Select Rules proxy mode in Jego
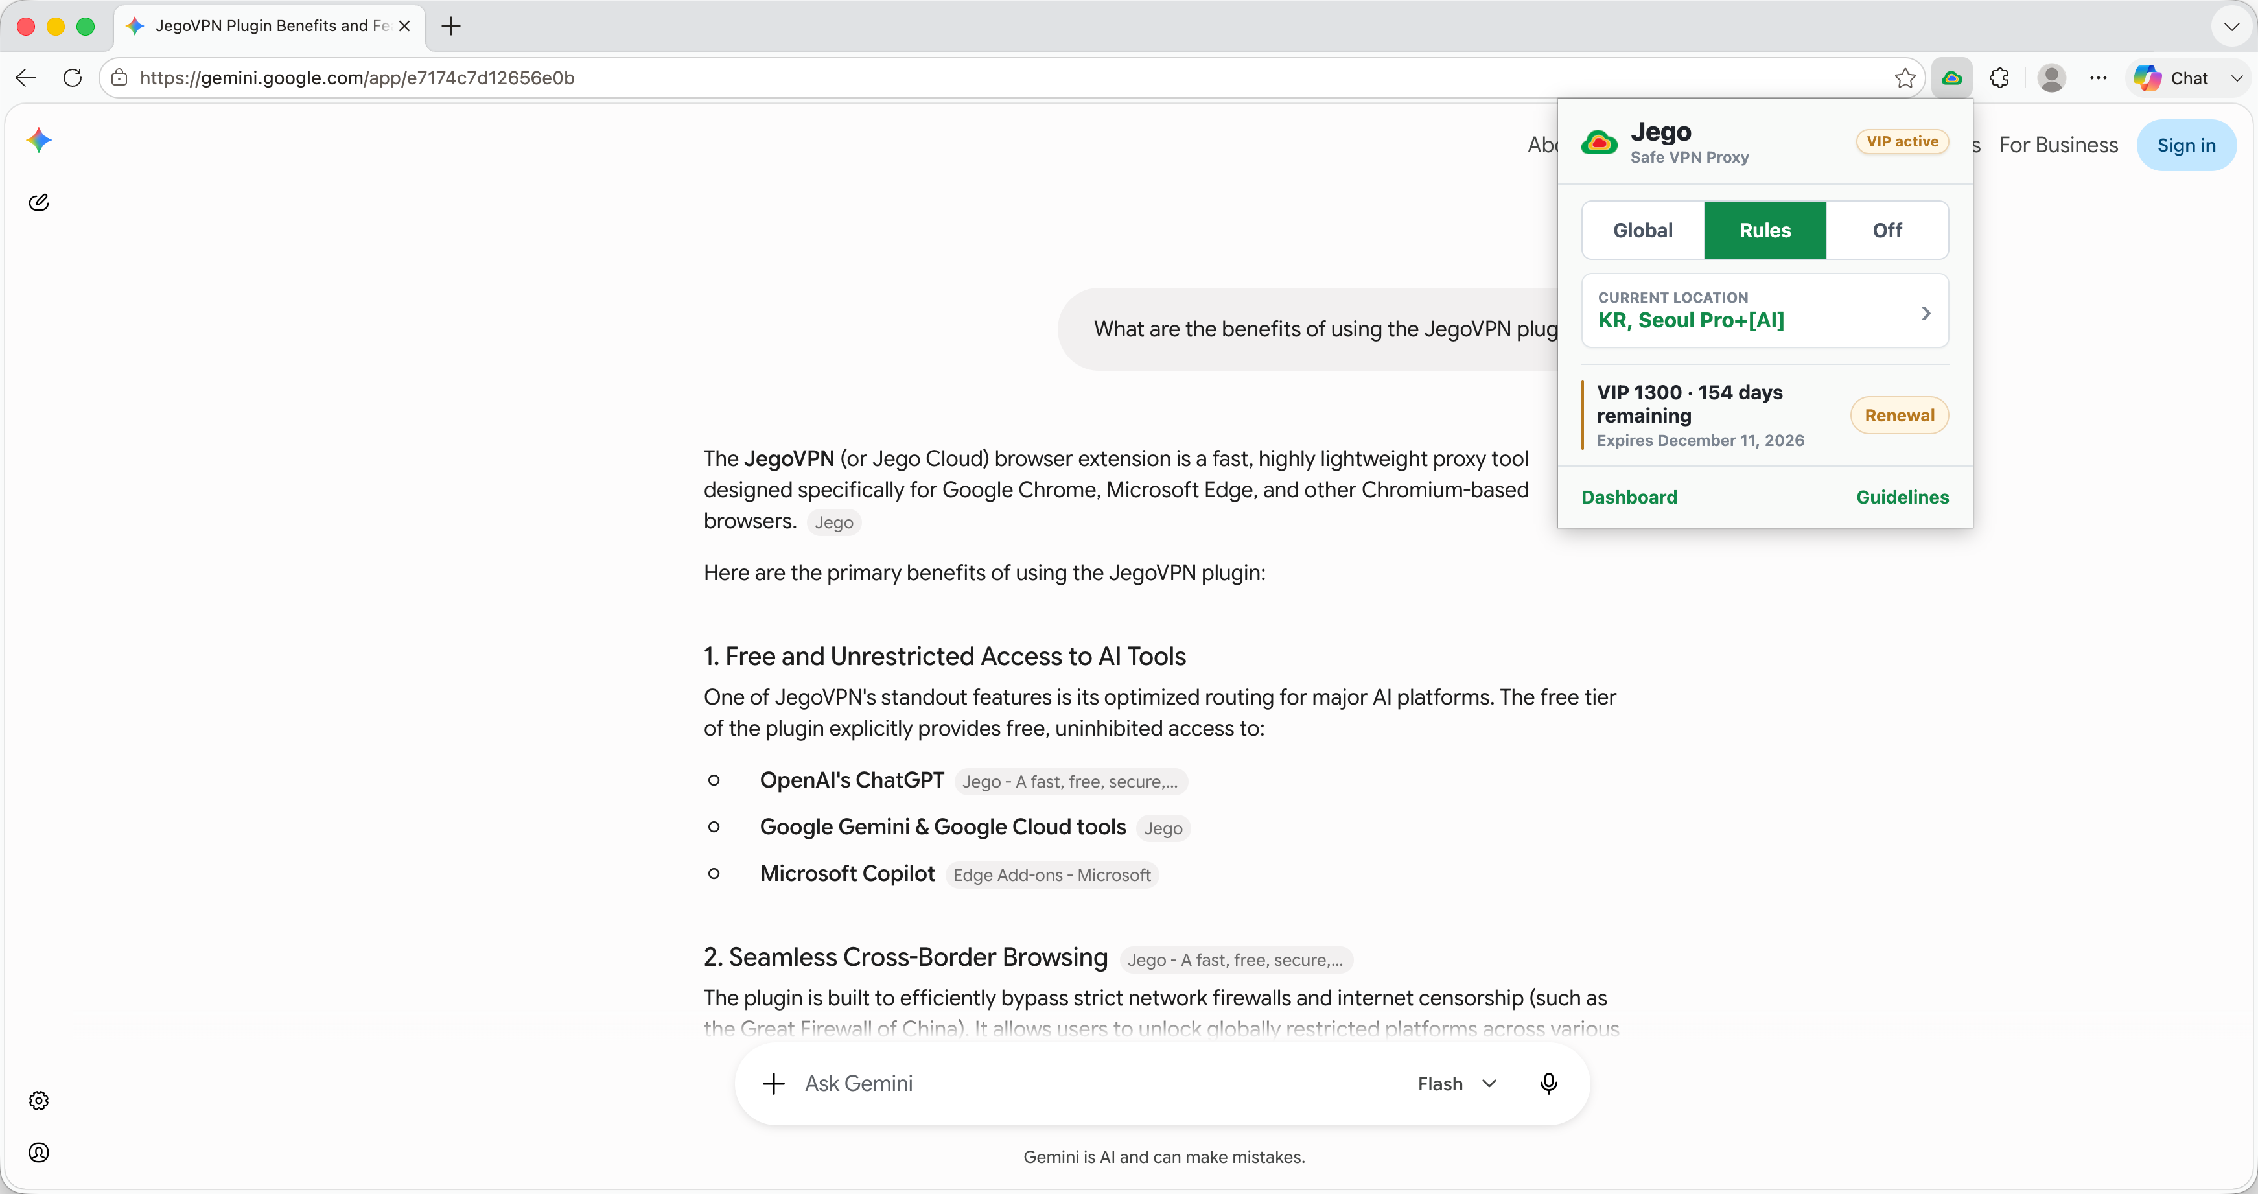The height and width of the screenshot is (1194, 2258). tap(1765, 229)
